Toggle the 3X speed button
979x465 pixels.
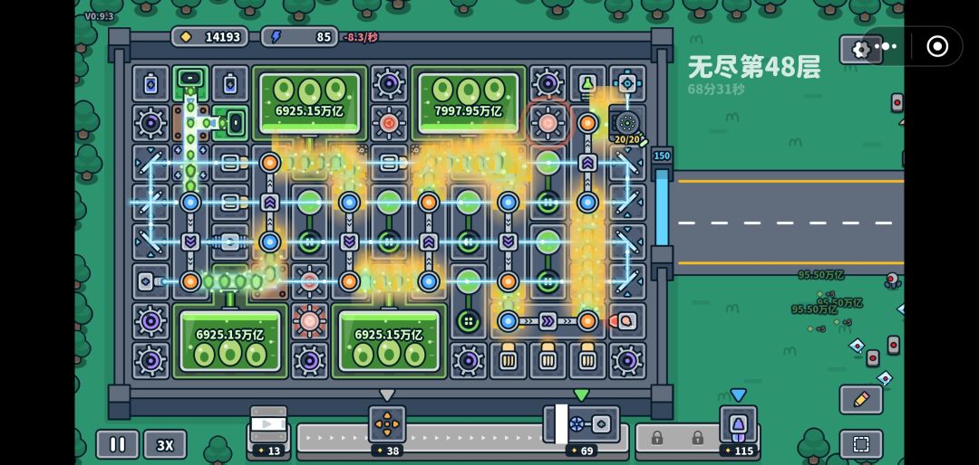click(x=165, y=444)
